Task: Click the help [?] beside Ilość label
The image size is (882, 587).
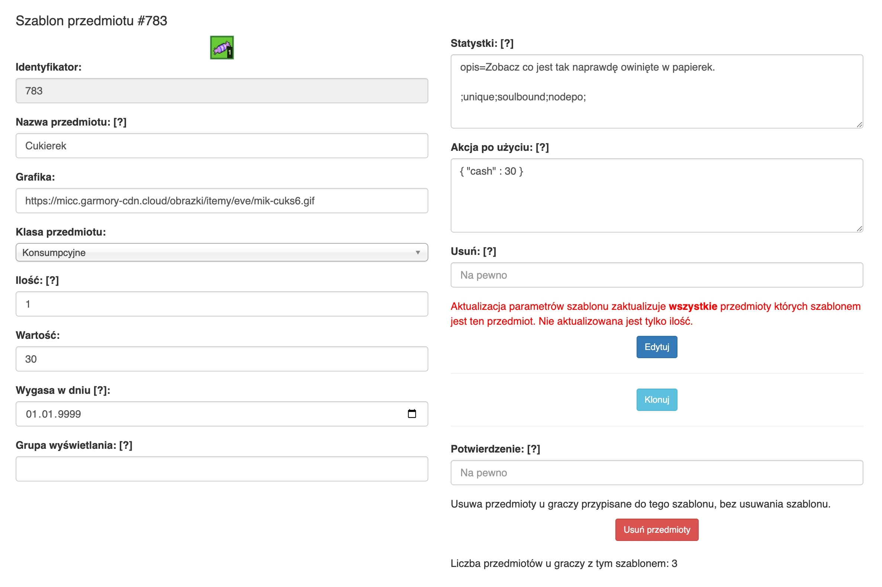Action: click(x=52, y=280)
